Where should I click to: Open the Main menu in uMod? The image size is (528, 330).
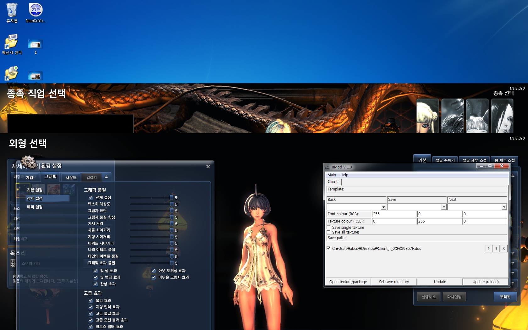click(332, 175)
